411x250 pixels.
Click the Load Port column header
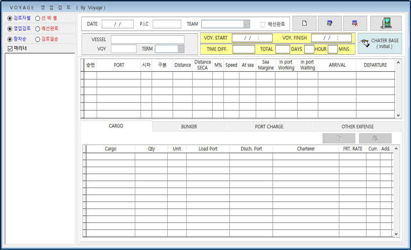[208, 149]
